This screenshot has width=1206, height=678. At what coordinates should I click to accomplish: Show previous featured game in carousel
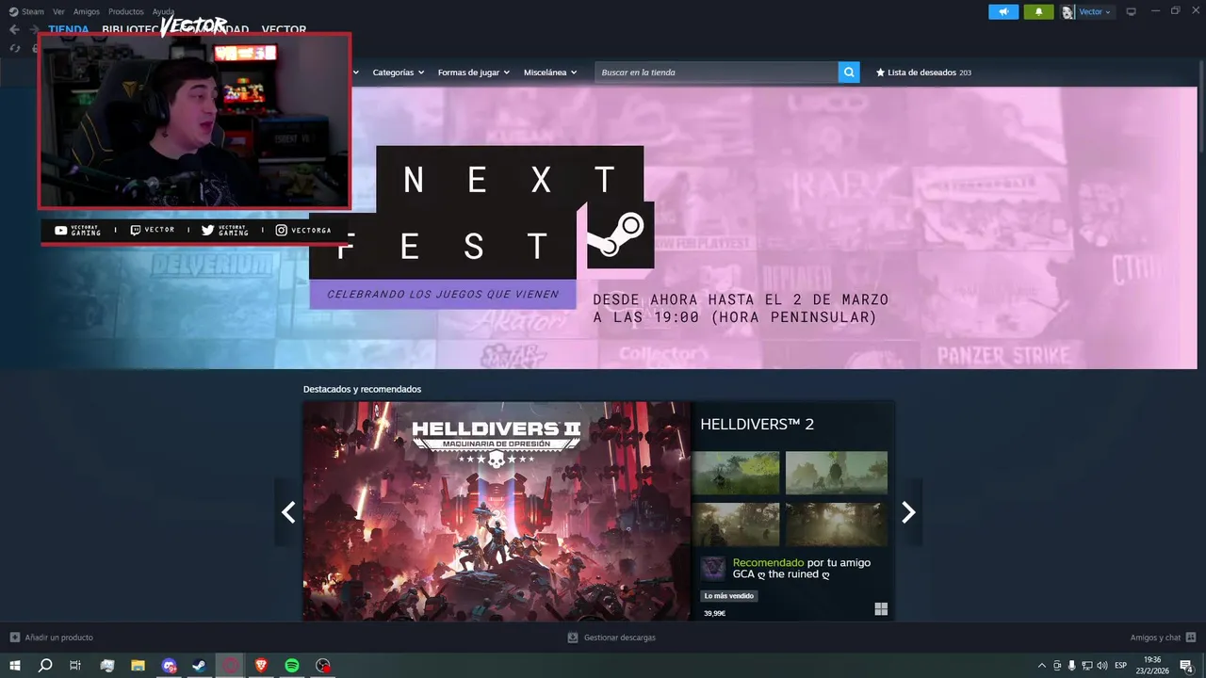click(x=288, y=512)
